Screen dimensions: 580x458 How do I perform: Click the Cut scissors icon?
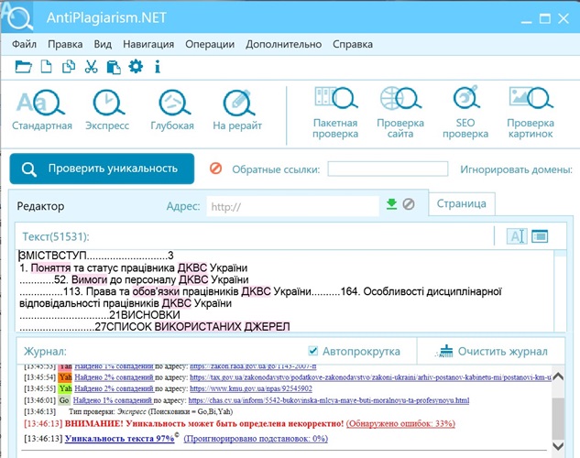pyautogui.click(x=91, y=67)
